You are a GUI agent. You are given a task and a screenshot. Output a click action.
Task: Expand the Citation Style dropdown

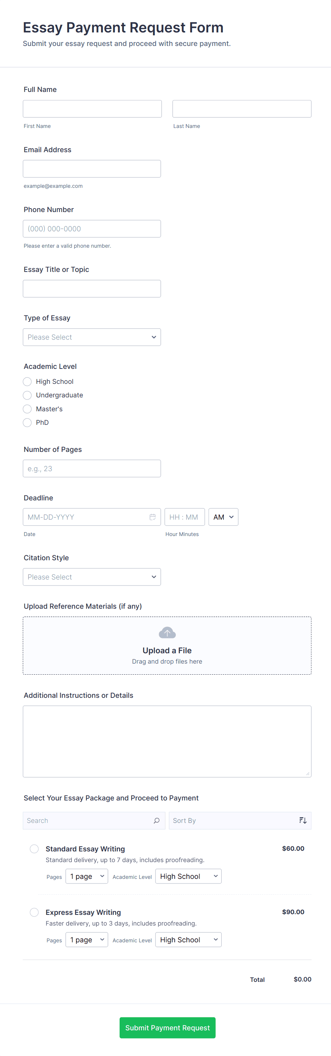[92, 577]
